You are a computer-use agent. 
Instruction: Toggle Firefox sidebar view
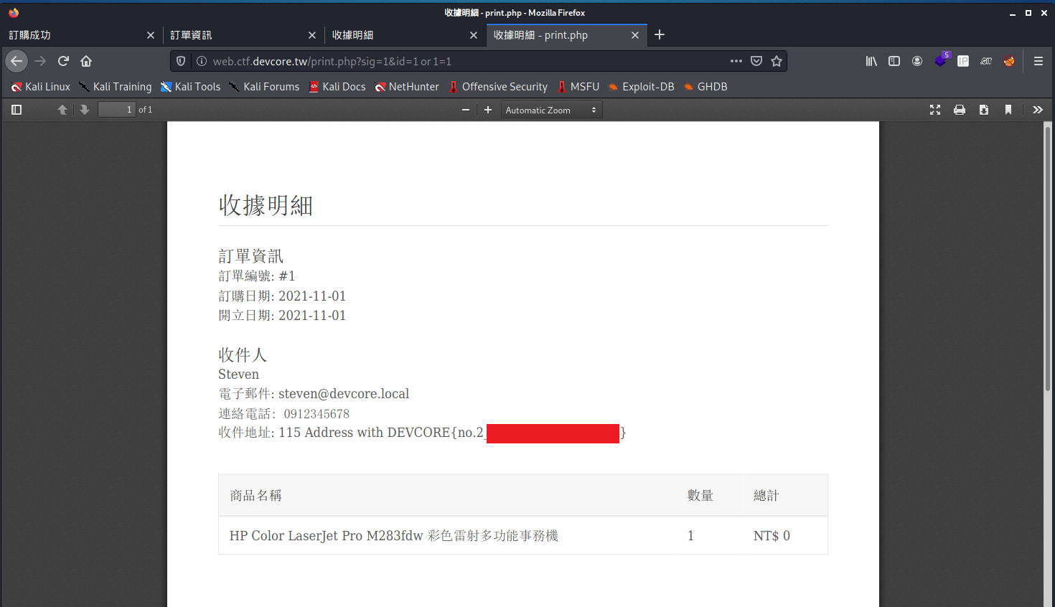[x=894, y=61]
